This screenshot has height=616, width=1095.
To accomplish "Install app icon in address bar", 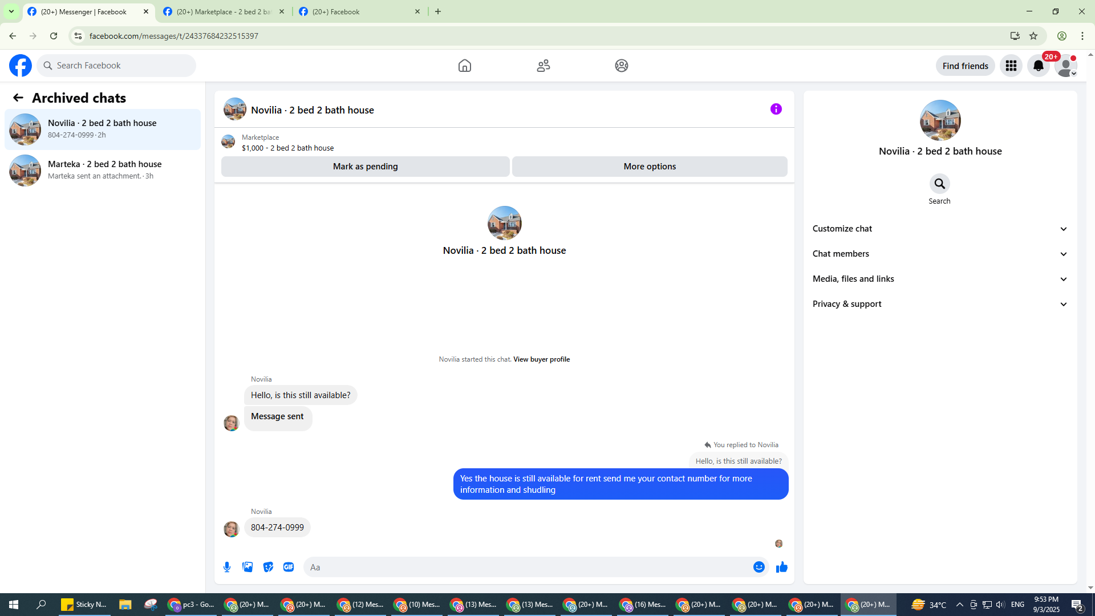I will pos(1015,36).
